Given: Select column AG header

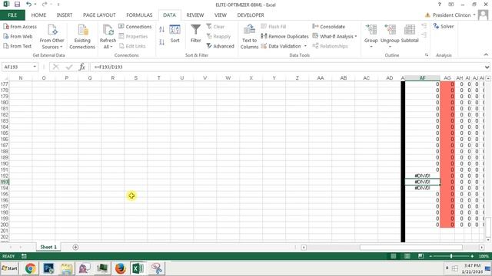Looking at the screenshot, I should (447, 78).
